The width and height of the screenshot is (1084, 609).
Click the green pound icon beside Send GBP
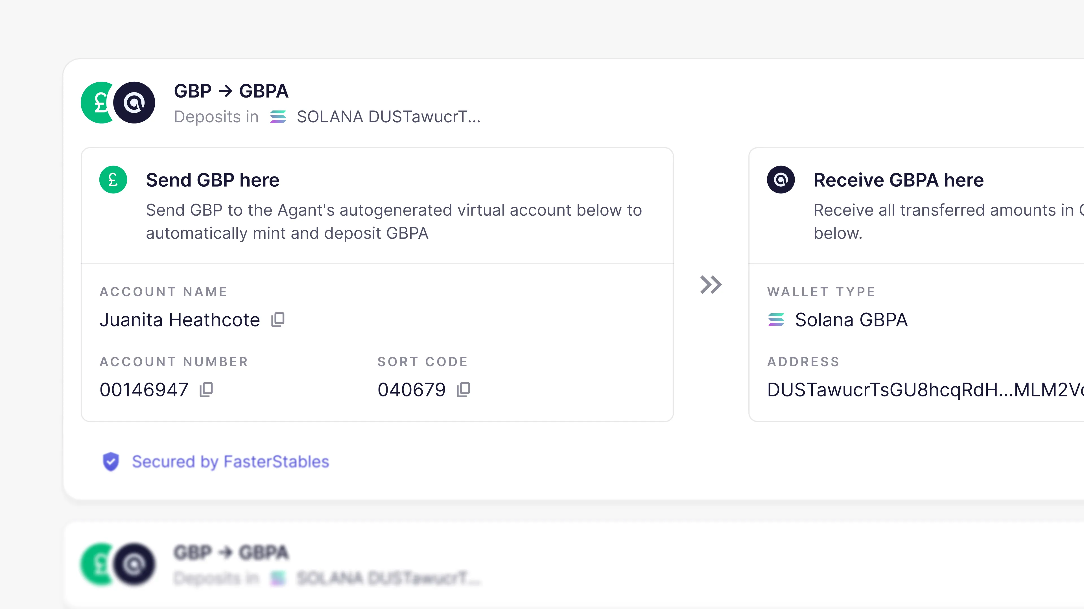click(x=113, y=180)
